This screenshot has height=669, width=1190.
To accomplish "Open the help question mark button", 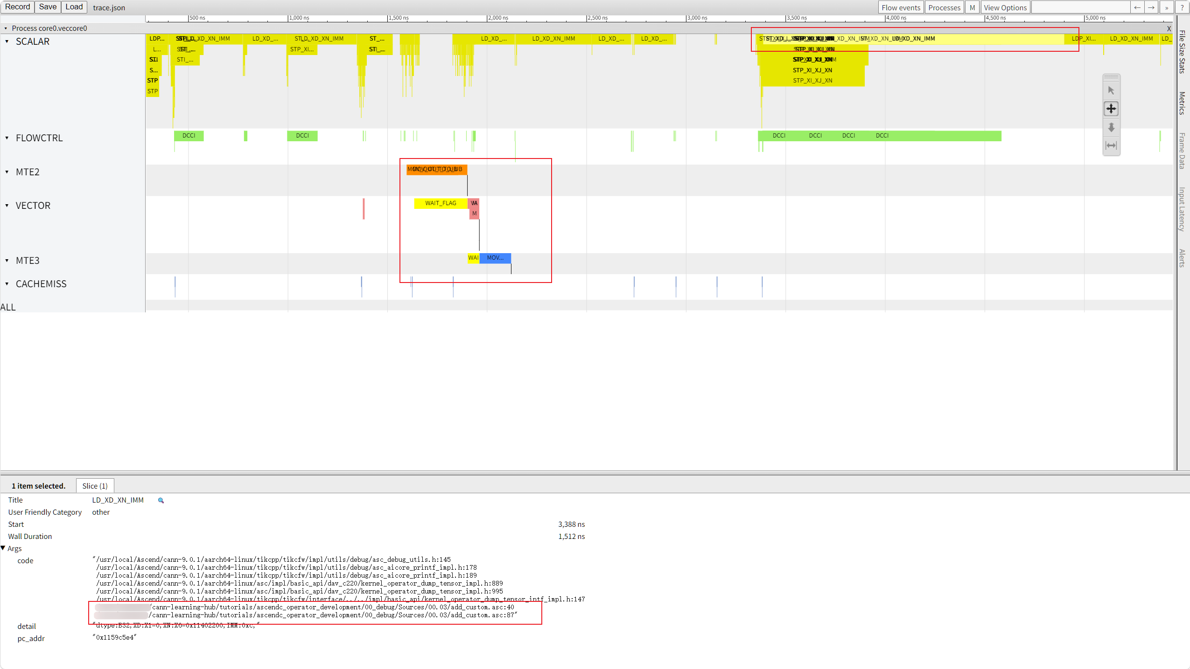I will pos(1182,7).
